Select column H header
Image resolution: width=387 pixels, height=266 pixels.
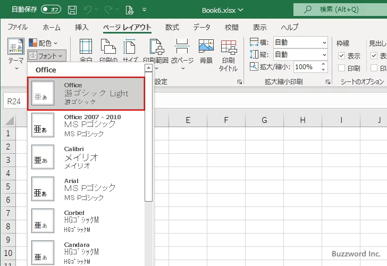click(x=302, y=120)
